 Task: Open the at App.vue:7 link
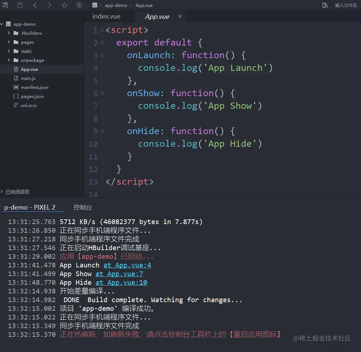119,274
